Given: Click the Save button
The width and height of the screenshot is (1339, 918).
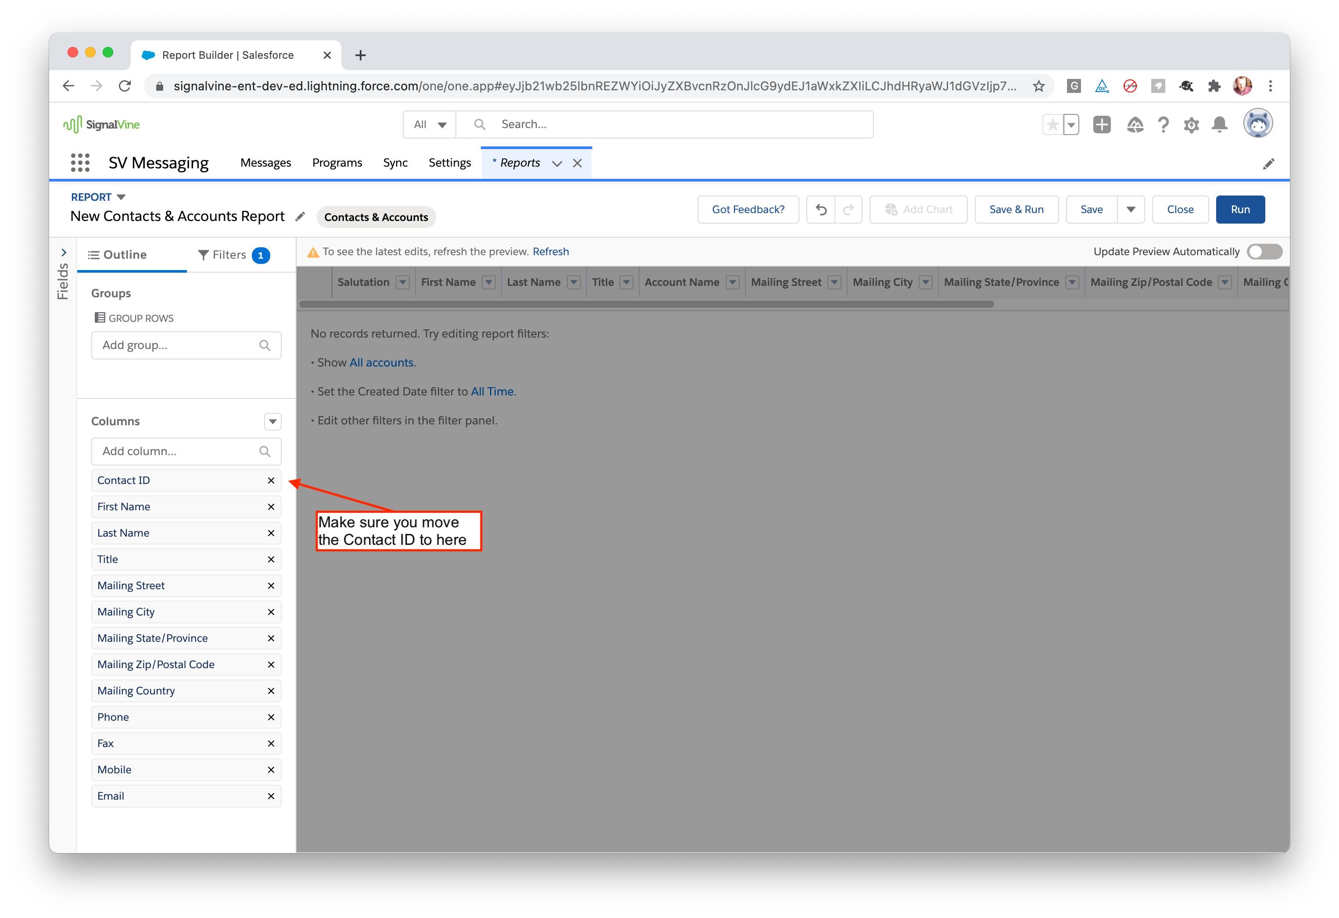Looking at the screenshot, I should pos(1091,210).
